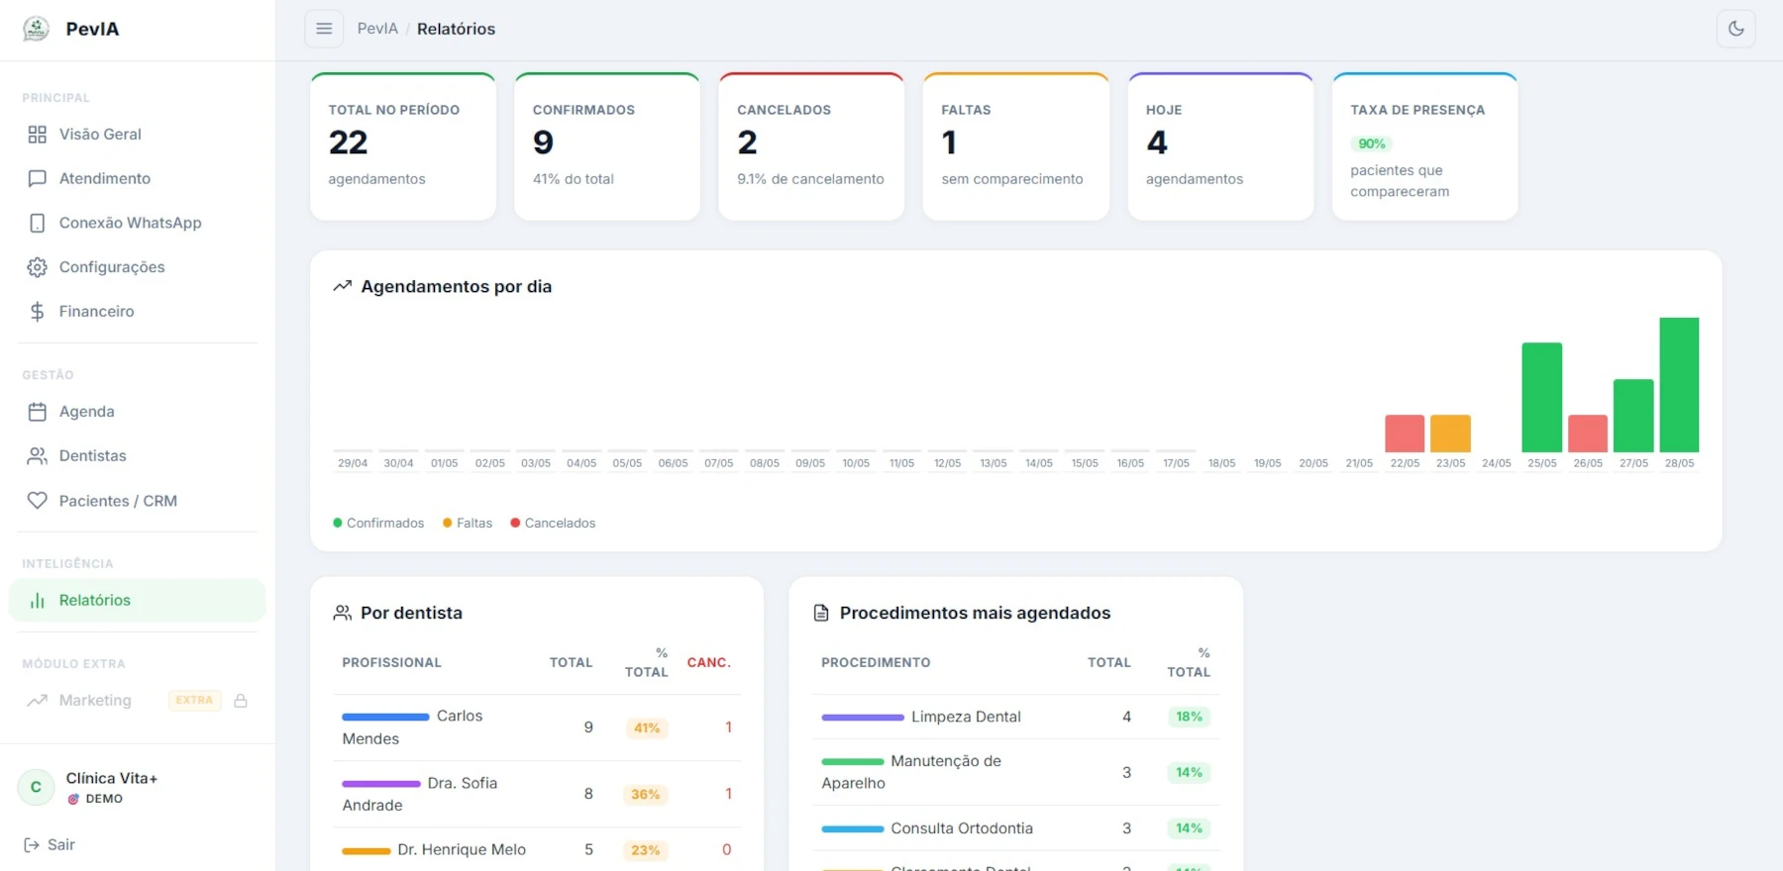Click the Sair logout arrow icon
The height and width of the screenshot is (871, 1783).
point(32,845)
